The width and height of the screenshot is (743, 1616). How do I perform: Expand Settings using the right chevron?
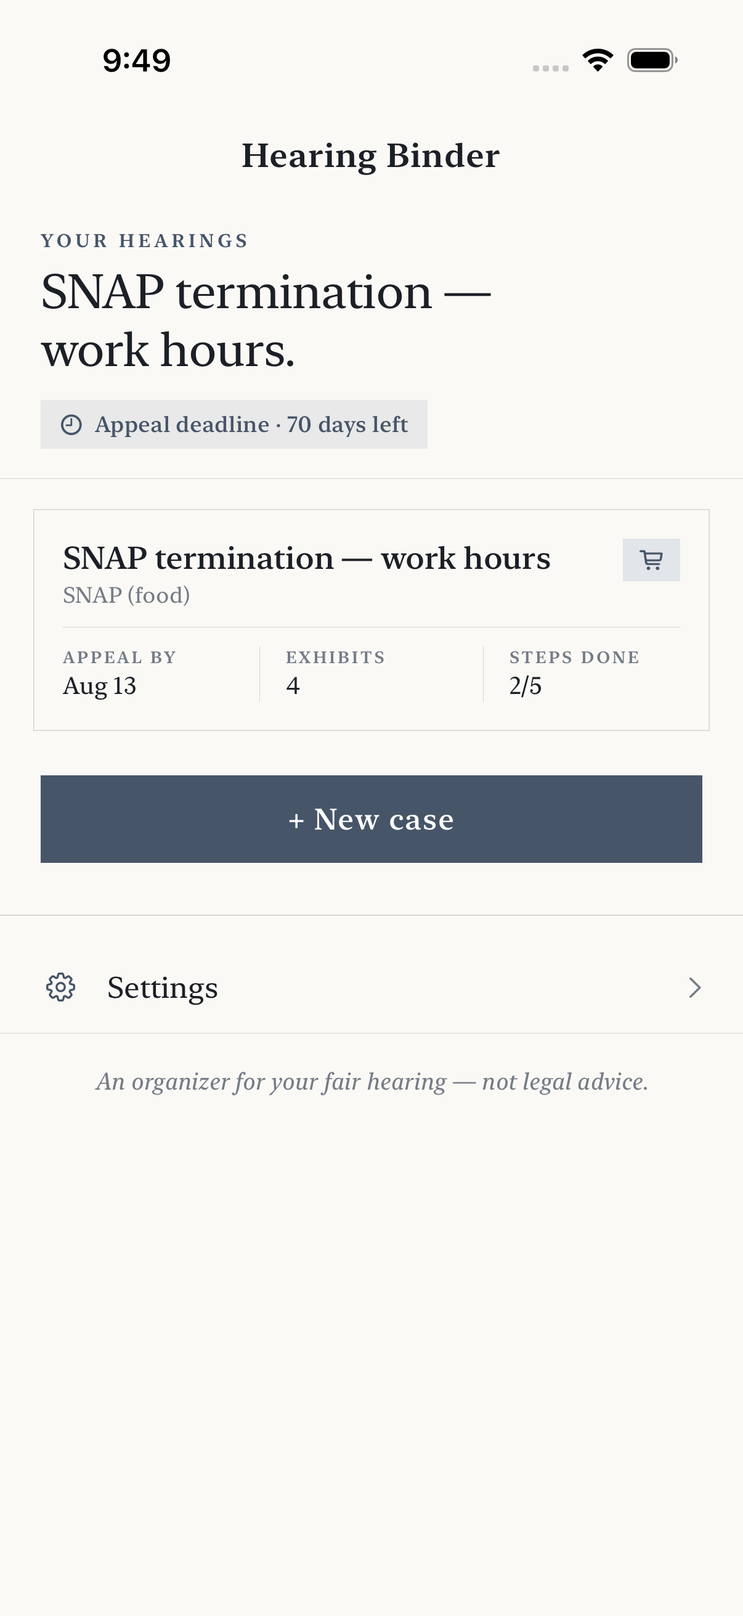click(x=694, y=987)
